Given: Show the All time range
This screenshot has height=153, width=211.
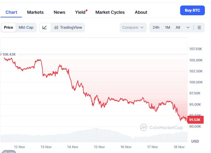Looking at the screenshot, I should tap(178, 27).
